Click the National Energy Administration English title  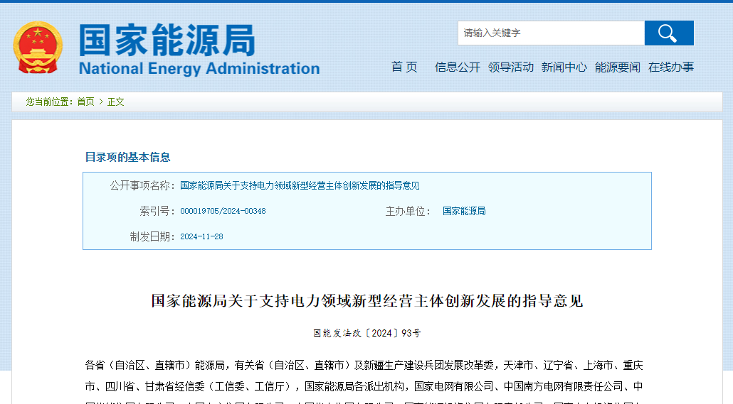(x=199, y=69)
